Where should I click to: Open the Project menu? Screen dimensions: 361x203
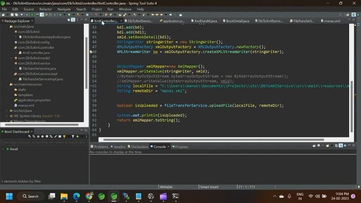[96, 9]
